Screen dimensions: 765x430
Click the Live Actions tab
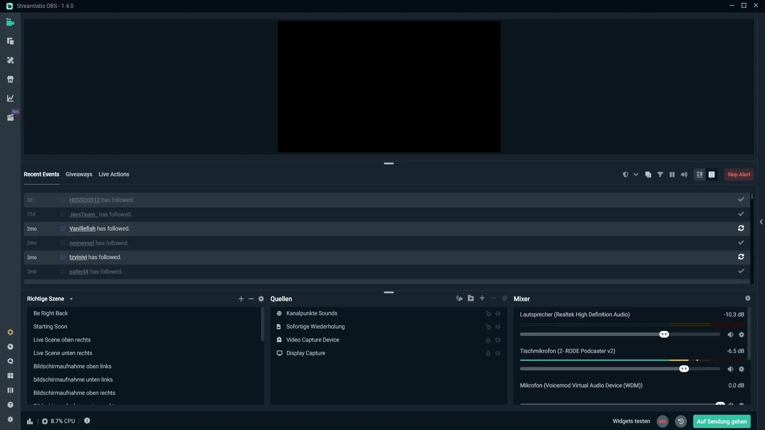tap(114, 174)
